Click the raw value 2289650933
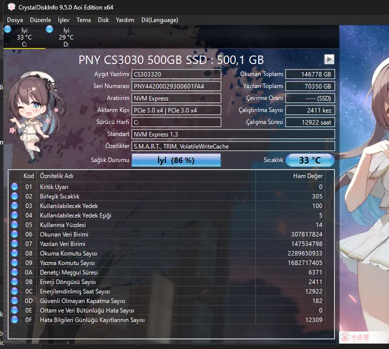Screen dimensions: 389x349 [x=305, y=253]
